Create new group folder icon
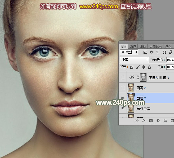 pyautogui.click(x=165, y=120)
